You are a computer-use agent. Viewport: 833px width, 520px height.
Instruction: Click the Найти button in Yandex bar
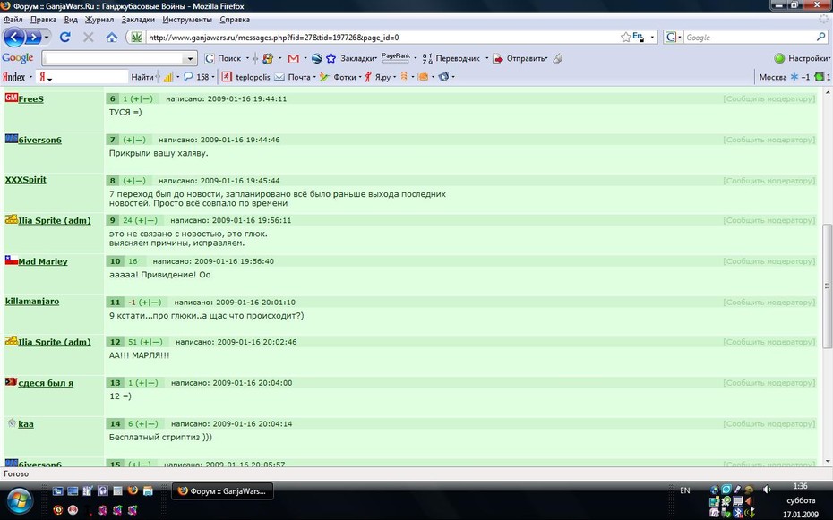click(x=142, y=77)
